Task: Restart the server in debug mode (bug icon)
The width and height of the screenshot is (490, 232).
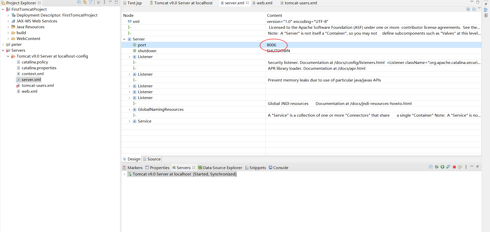Action: click(x=436, y=167)
